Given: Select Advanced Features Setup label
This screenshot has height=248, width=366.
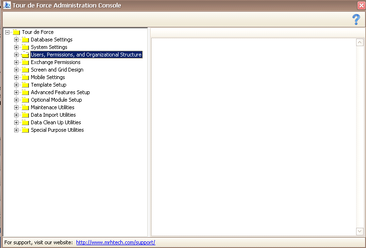Looking at the screenshot, I should coord(60,92).
